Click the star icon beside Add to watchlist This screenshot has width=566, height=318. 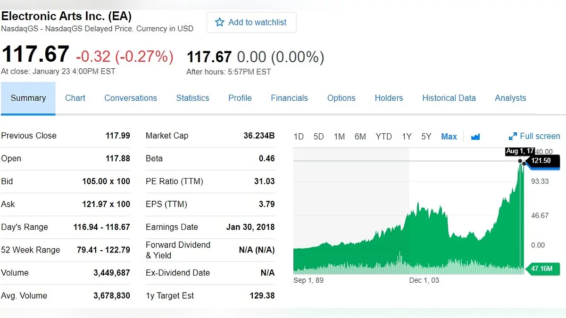220,22
